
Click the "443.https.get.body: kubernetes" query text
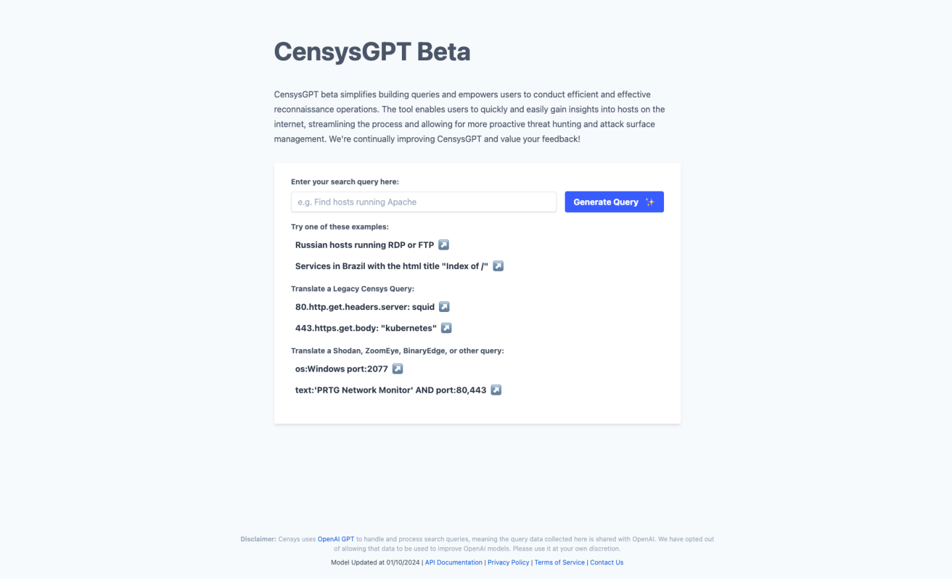click(365, 327)
